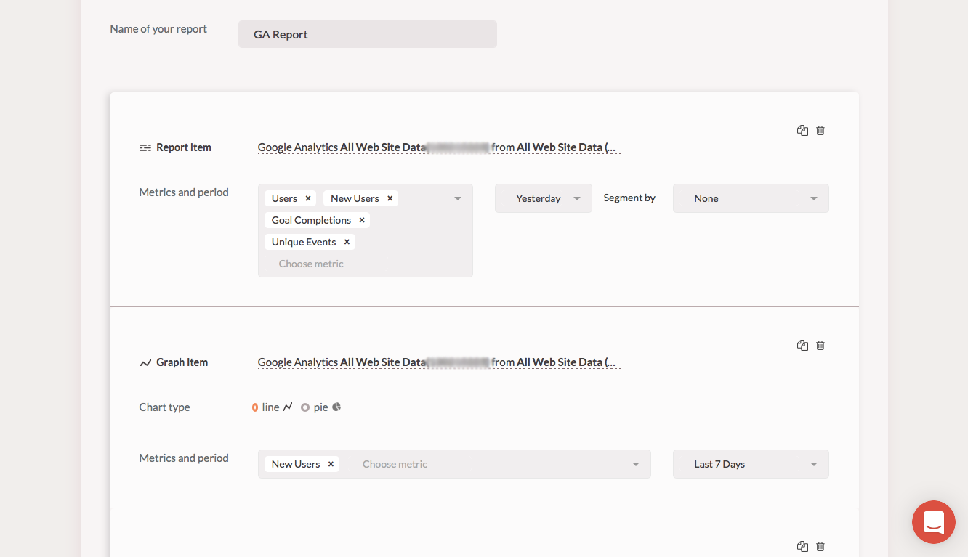Image resolution: width=968 pixels, height=557 pixels.
Task: Duplicate the Report Item with copy icon
Action: [802, 131]
